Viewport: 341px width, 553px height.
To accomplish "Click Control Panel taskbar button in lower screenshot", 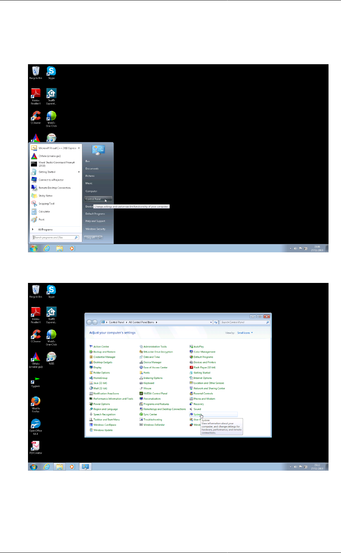I will pos(85,466).
